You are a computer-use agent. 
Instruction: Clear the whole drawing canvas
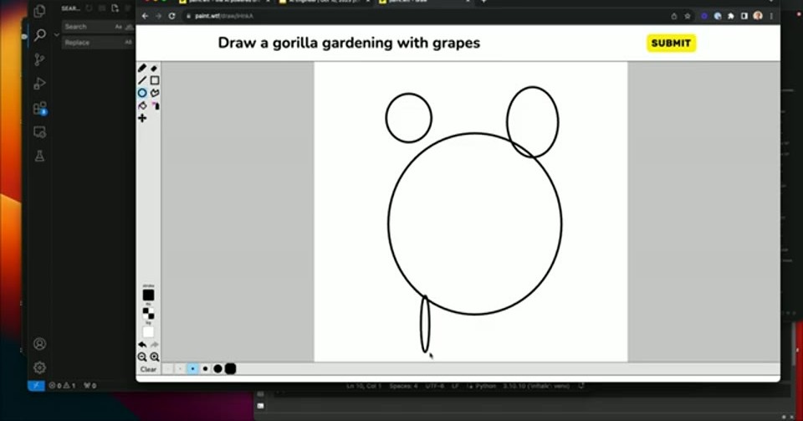point(148,369)
